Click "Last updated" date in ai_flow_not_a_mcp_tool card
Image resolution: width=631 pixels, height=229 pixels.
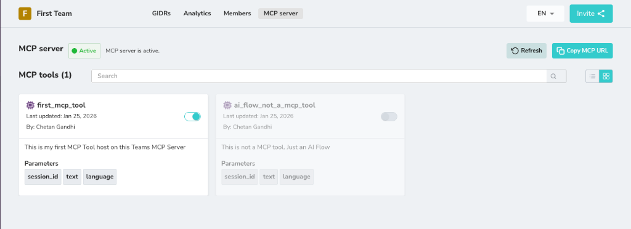point(258,116)
